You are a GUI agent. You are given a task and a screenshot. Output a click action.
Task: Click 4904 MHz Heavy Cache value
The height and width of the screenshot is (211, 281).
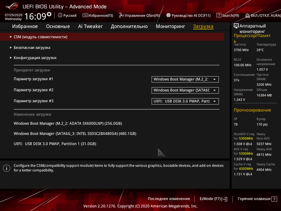tap(264, 170)
